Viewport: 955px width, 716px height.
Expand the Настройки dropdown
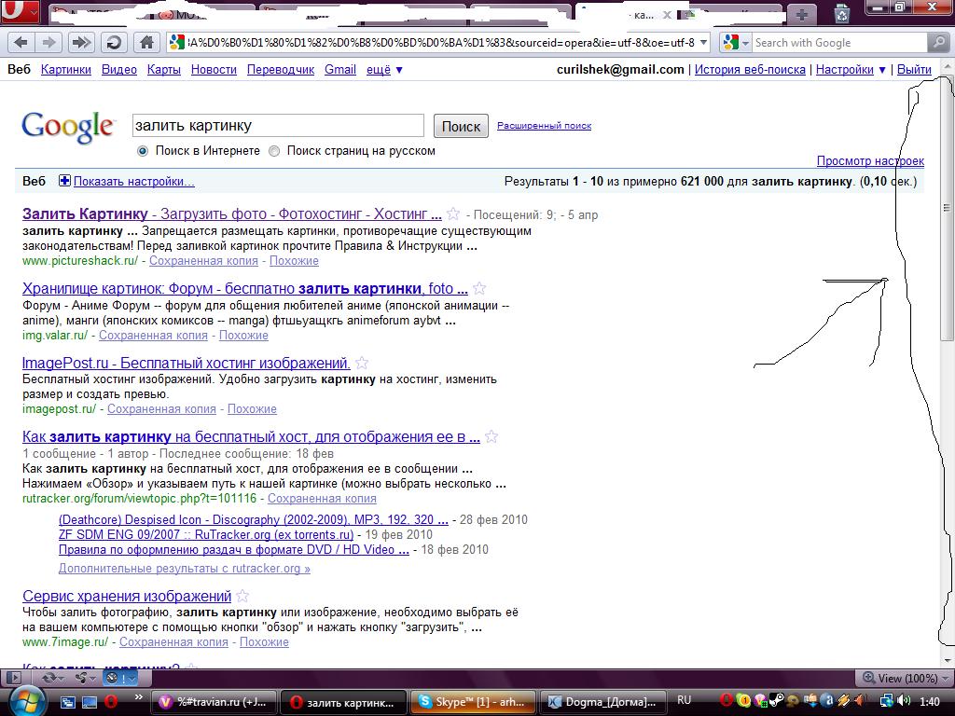[851, 69]
